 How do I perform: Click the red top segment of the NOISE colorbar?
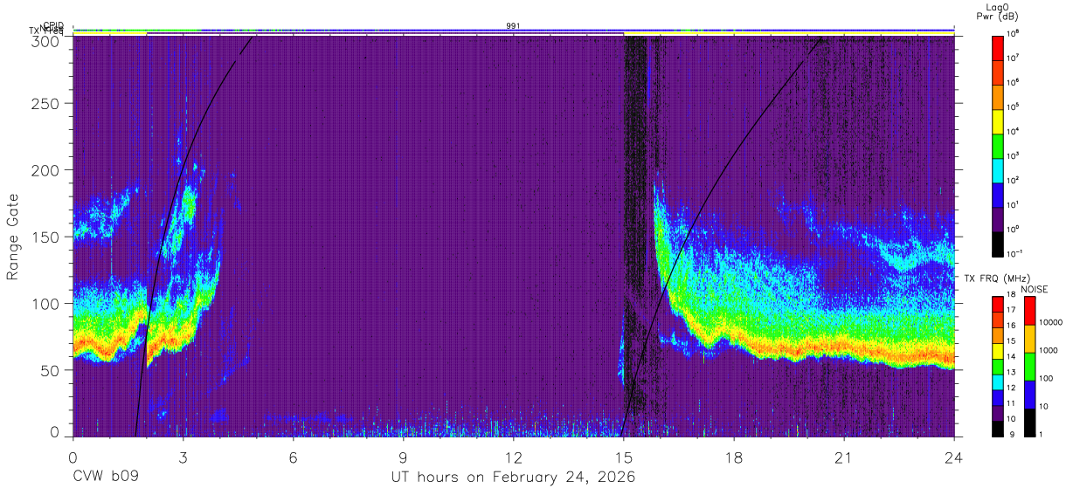[1028, 311]
